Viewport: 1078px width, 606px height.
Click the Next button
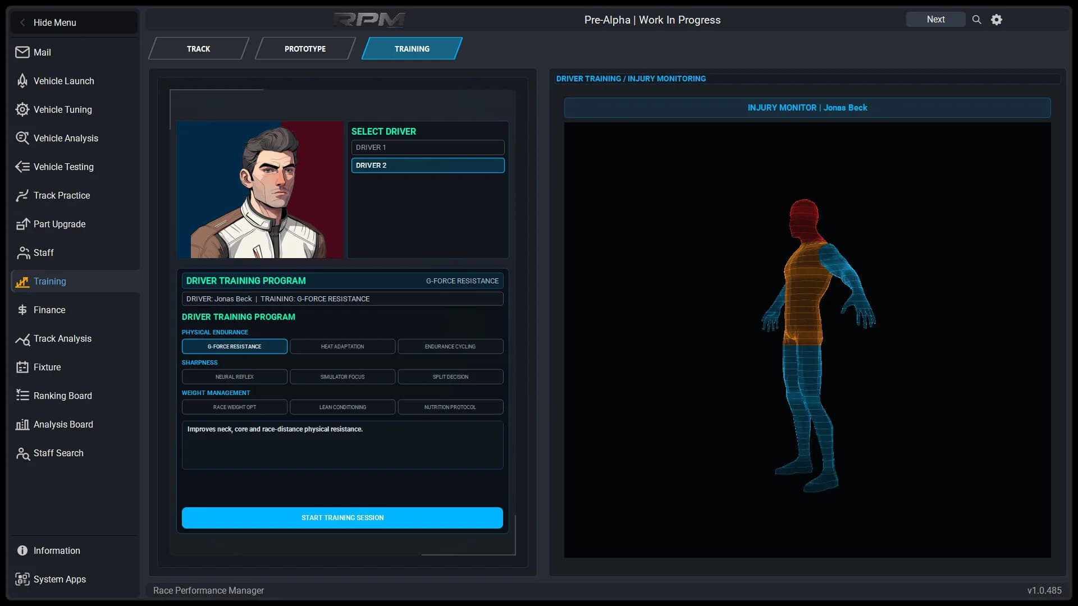click(x=935, y=19)
